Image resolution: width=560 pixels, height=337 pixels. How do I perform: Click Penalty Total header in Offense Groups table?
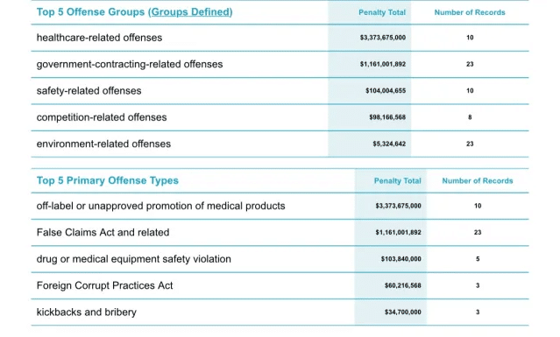click(382, 12)
